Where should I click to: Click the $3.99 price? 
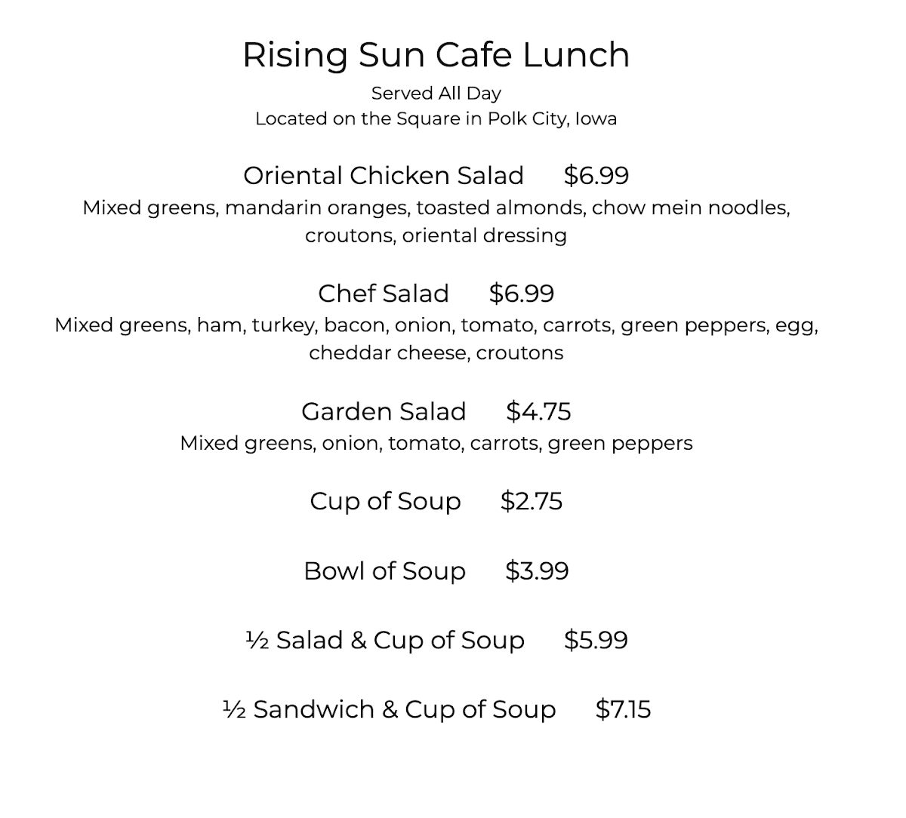pyautogui.click(x=537, y=571)
